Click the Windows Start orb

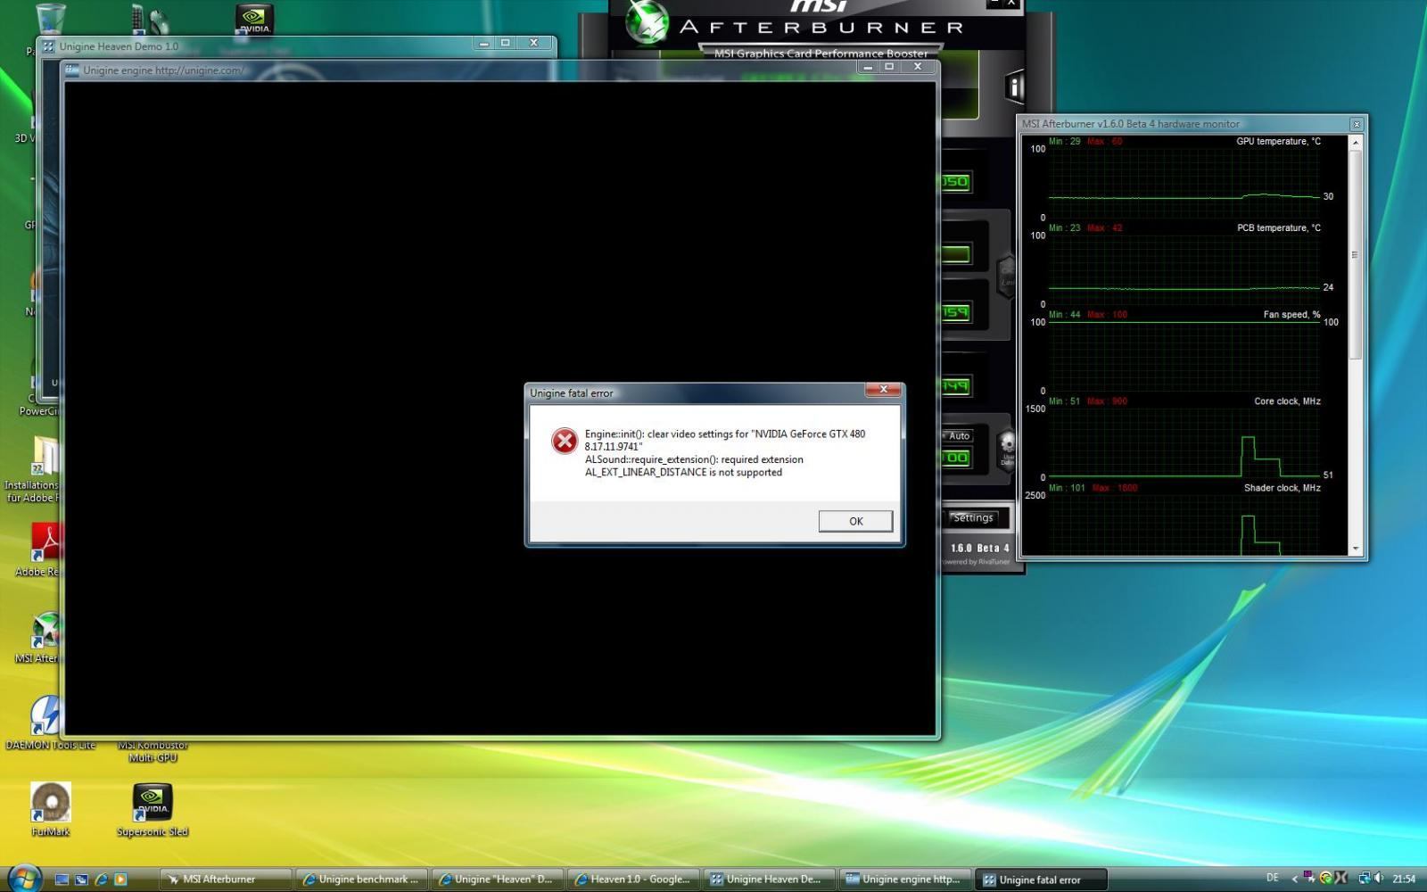[x=24, y=878]
